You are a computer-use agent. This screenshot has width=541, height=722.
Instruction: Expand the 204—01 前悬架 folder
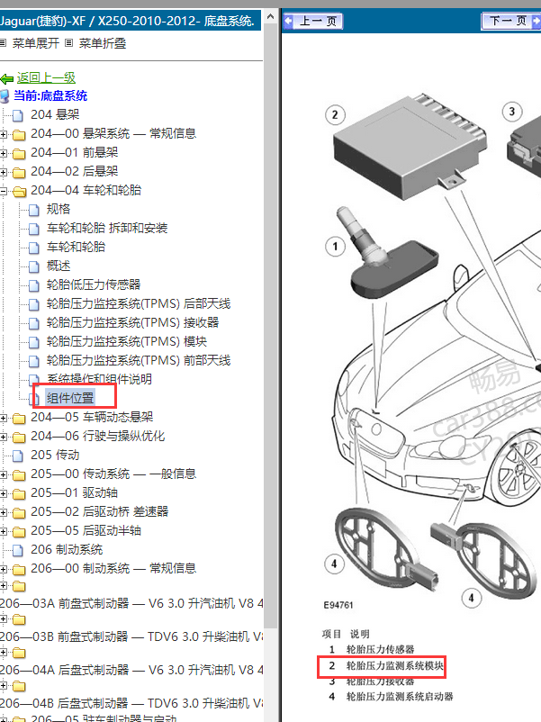[x=4, y=153]
